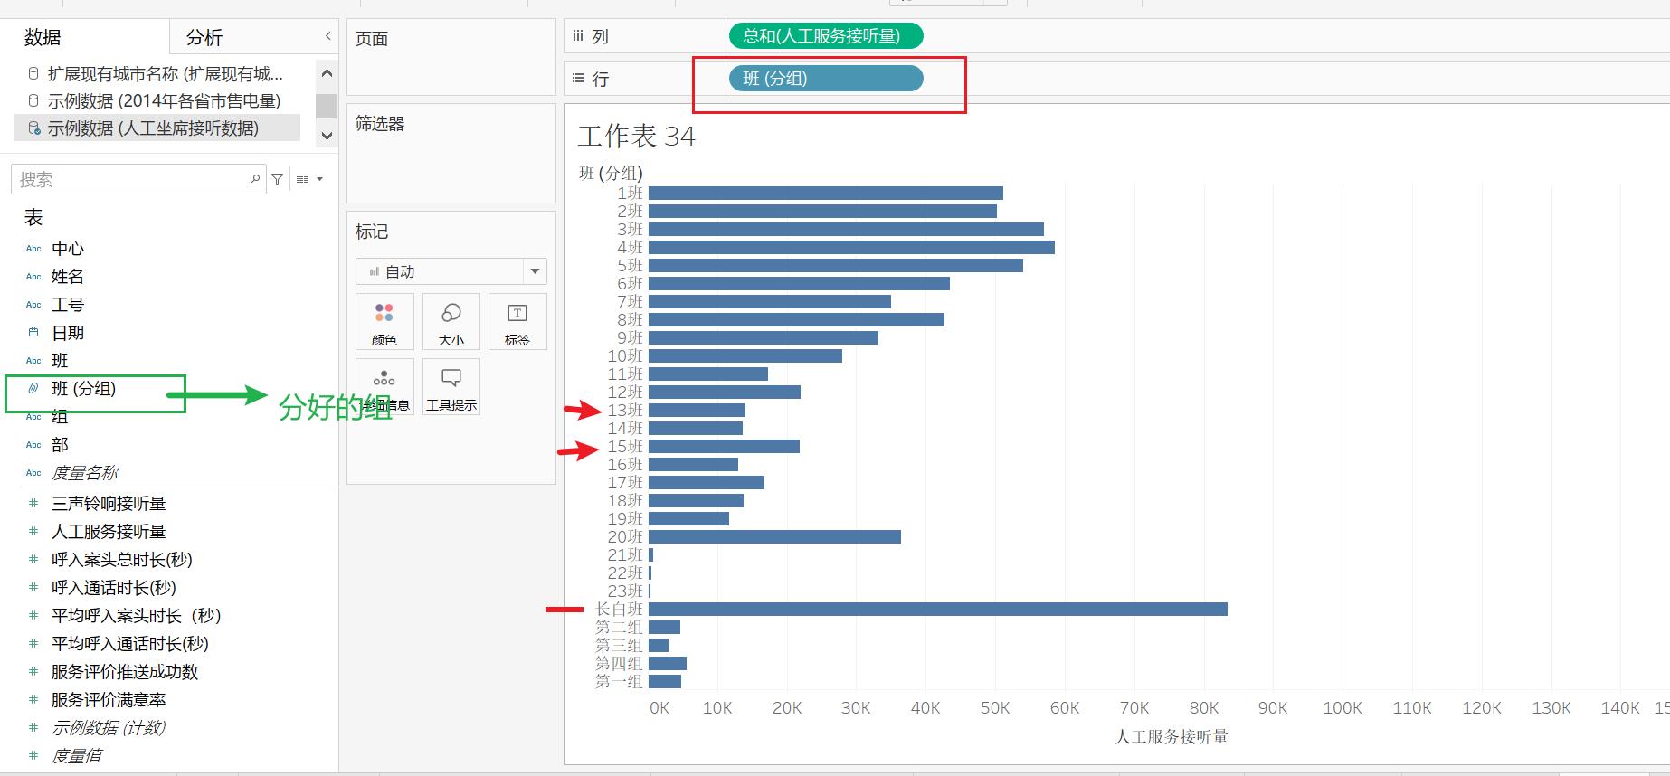1670x776 pixels.
Task: Click the calendar icon beside 日期
Action: click(33, 332)
